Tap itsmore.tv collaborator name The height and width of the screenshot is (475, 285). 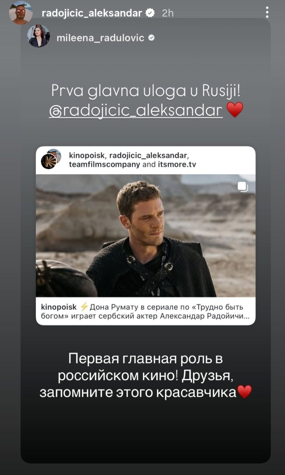pos(177,165)
